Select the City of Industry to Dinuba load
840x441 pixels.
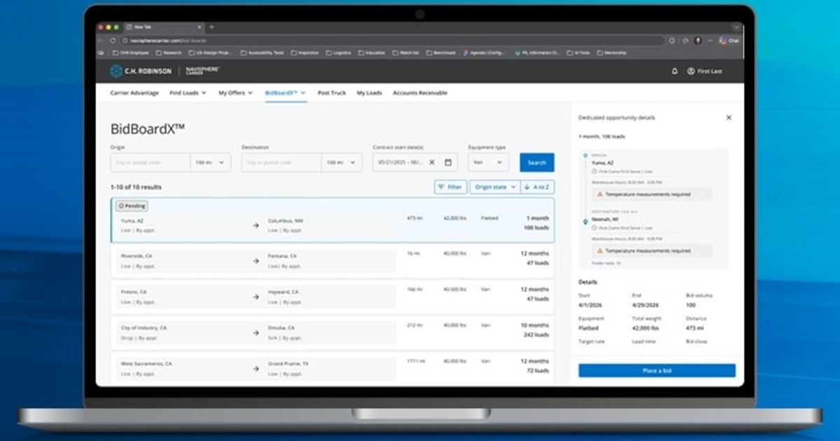(x=332, y=332)
